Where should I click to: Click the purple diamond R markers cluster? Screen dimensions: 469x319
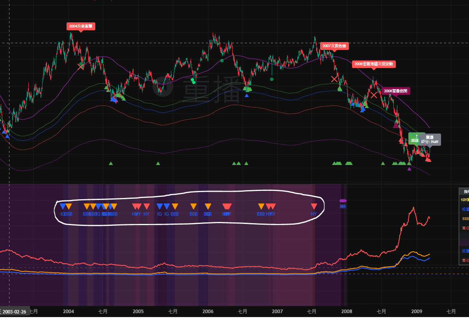343,201
